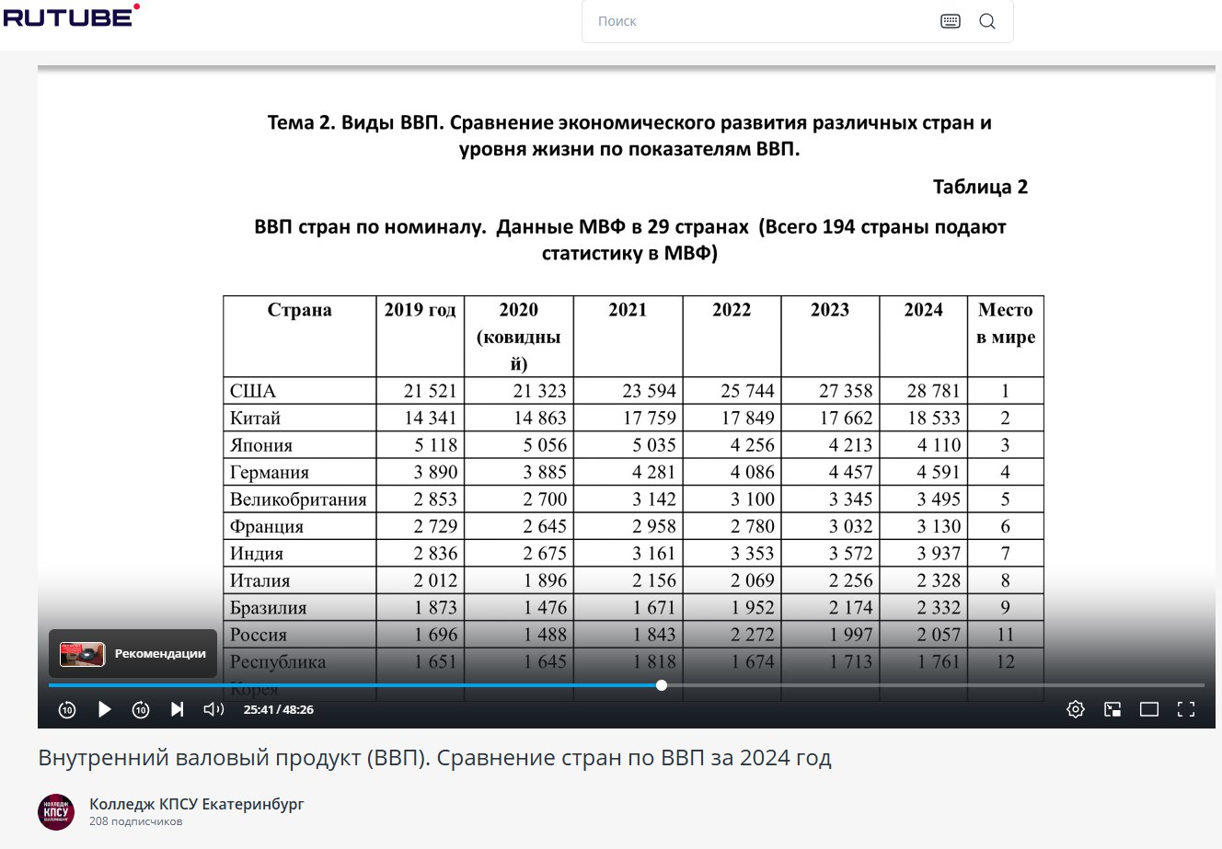The height and width of the screenshot is (849, 1222).
Task: Click the КПСУ channel avatar
Action: click(x=56, y=812)
